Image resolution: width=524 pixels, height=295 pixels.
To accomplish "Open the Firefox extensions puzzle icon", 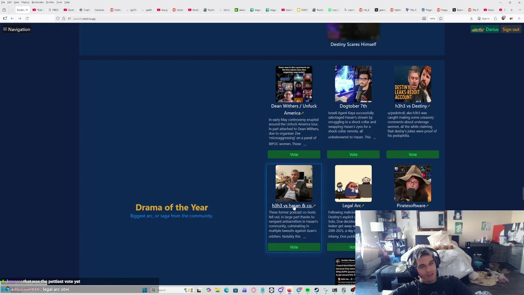I will pyautogui.click(x=495, y=18).
